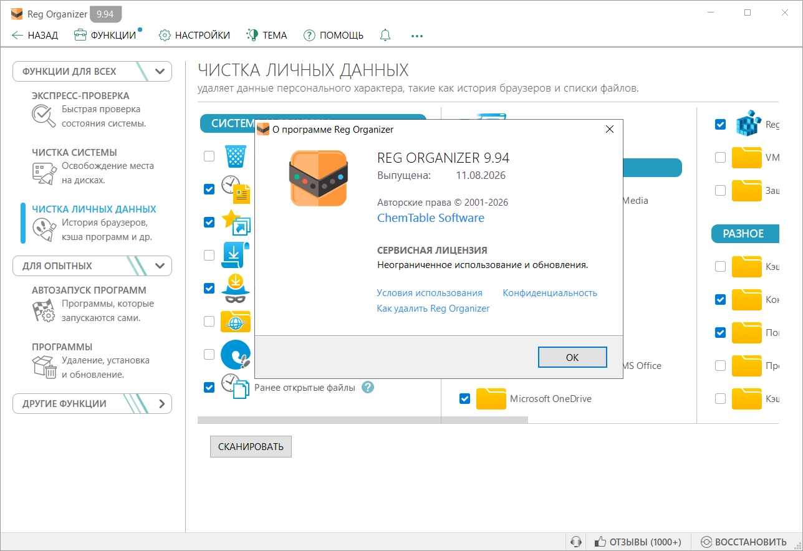Click the horizontal scrollbar under the list
The width and height of the screenshot is (803, 551).
pos(362,420)
